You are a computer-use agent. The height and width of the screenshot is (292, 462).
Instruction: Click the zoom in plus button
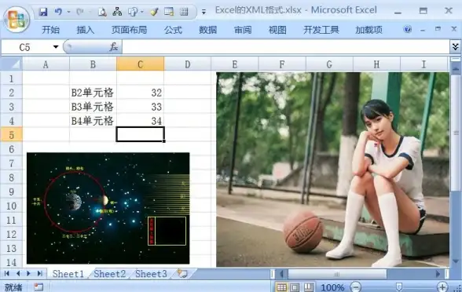(442, 287)
